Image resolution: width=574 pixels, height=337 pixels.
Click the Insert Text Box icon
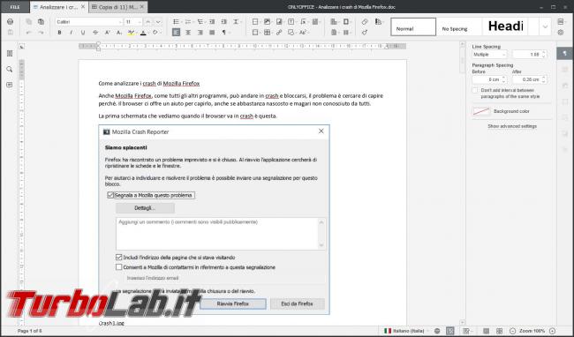click(291, 22)
